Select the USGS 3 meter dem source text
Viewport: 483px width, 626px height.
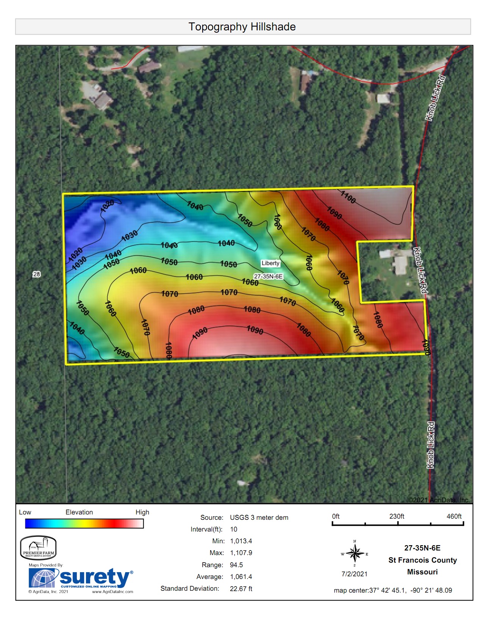(259, 517)
